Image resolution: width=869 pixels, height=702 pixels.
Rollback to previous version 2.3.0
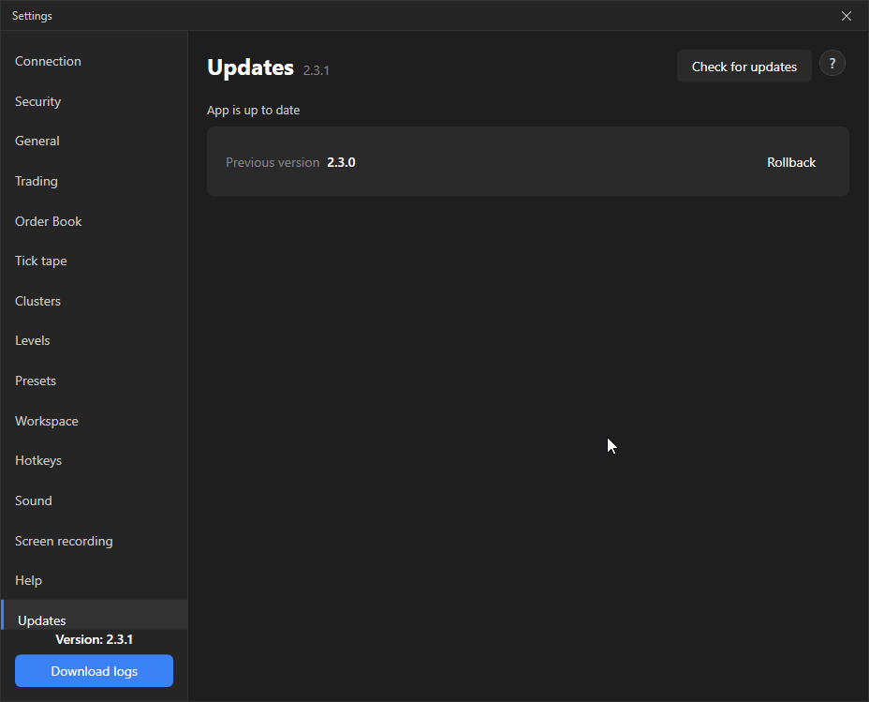pos(791,162)
